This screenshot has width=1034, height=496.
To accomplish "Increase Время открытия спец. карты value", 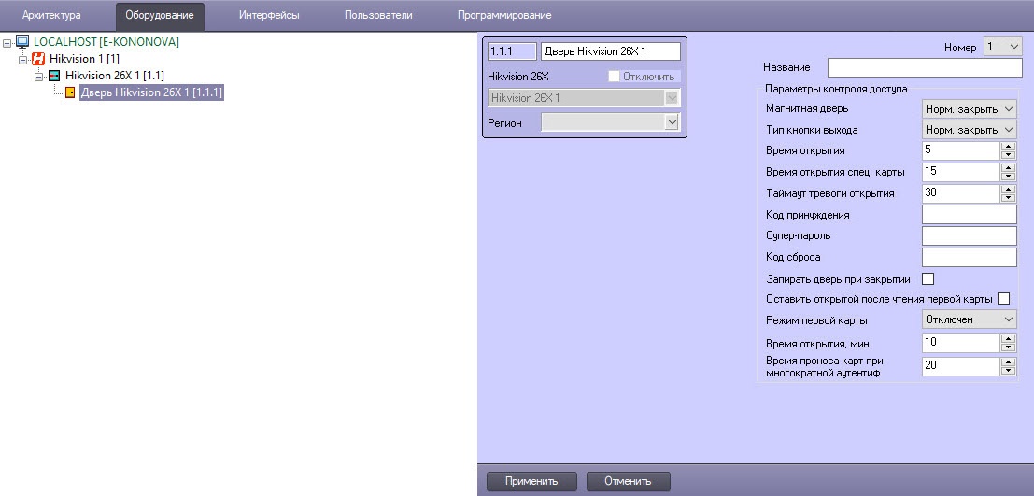I will [1008, 167].
